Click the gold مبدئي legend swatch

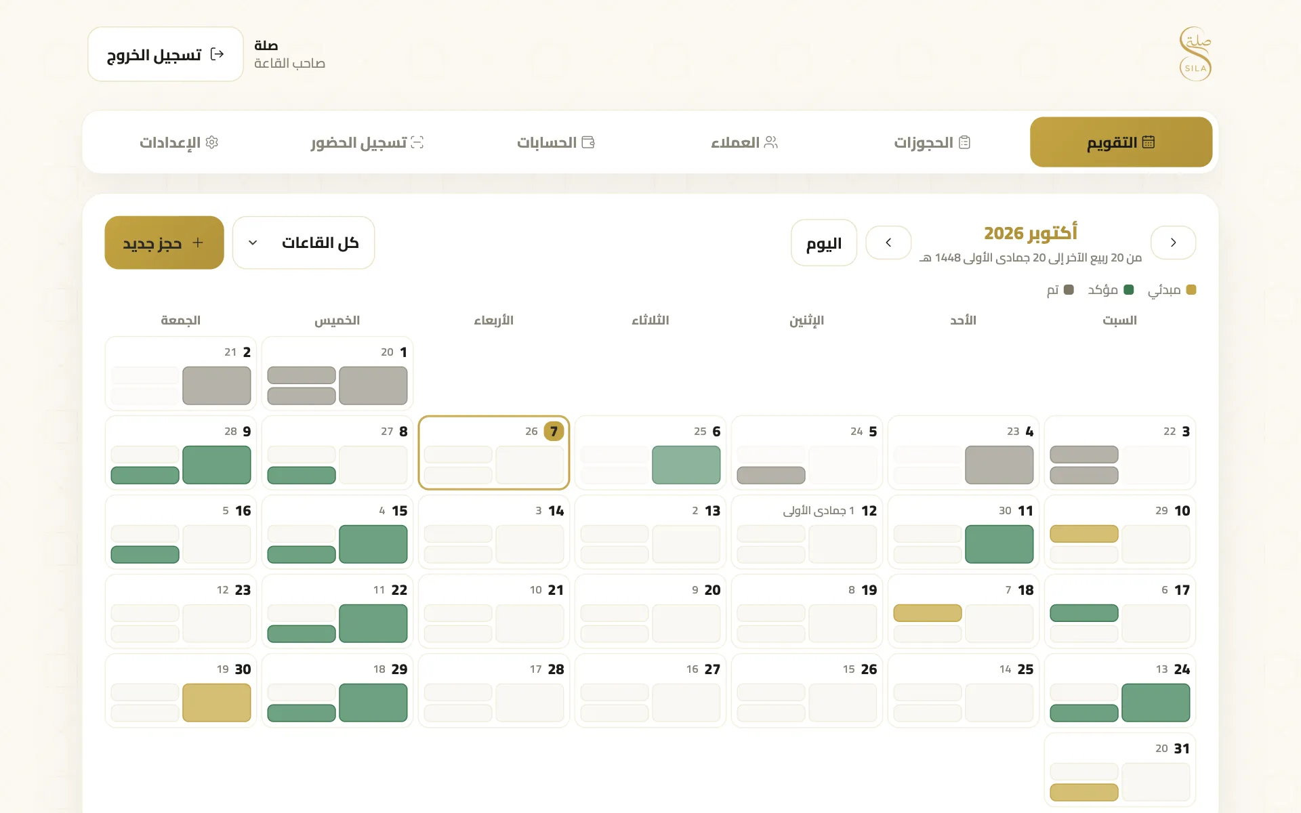1191,290
